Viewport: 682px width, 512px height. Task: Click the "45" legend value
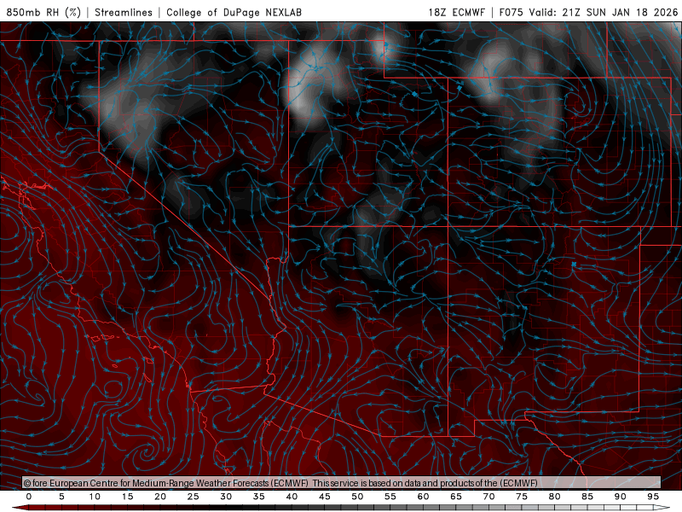click(x=325, y=497)
